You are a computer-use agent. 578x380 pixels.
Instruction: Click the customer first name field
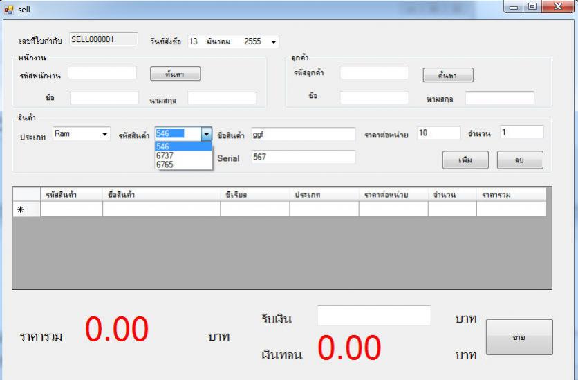point(374,97)
